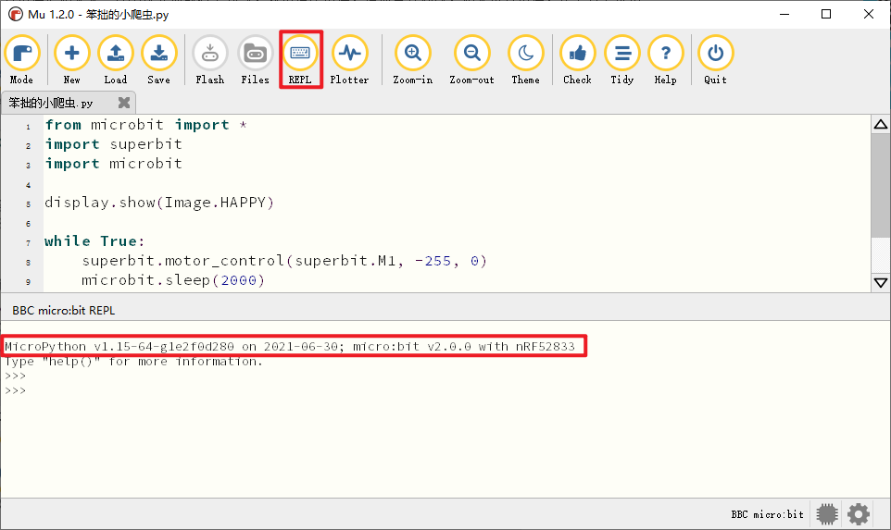Click the BBC micro:bit REPL header
The image size is (891, 530).
click(64, 311)
